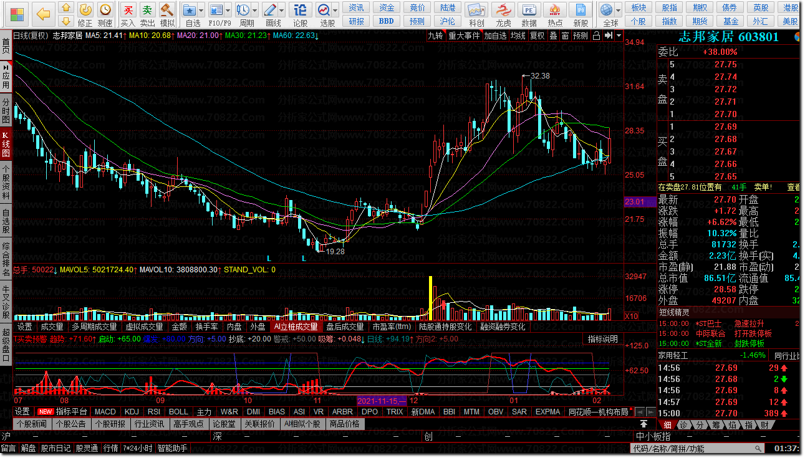805x458 pixels.
Task: Expand the 全球 globe dropdown arrow
Action: click(x=617, y=11)
